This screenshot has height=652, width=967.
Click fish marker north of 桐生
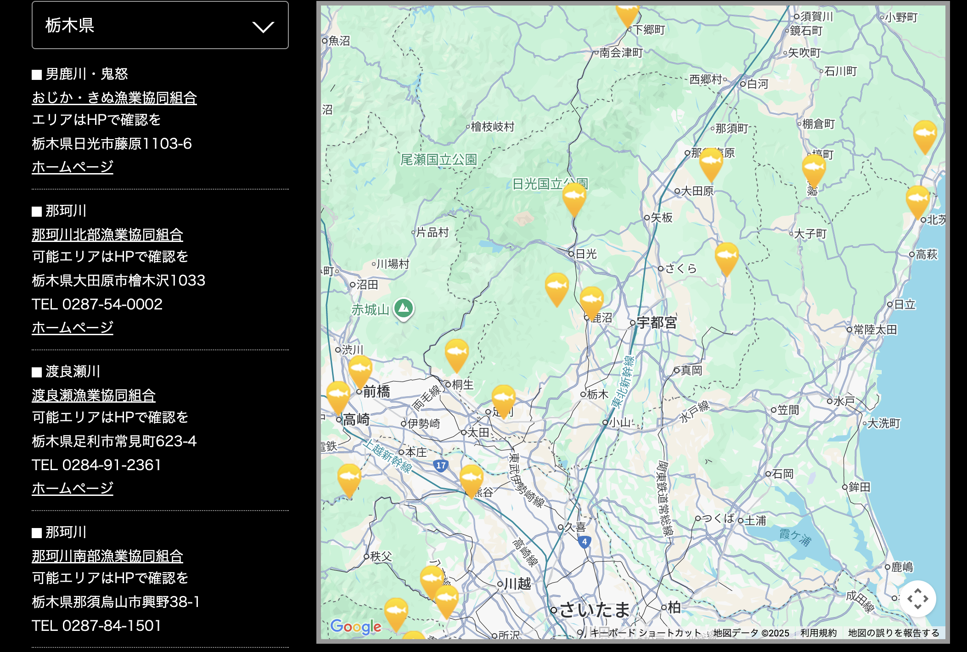click(456, 354)
